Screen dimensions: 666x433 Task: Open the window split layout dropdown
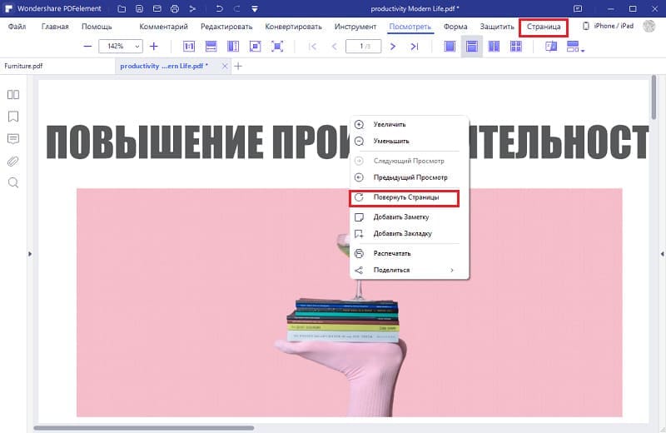(x=575, y=47)
